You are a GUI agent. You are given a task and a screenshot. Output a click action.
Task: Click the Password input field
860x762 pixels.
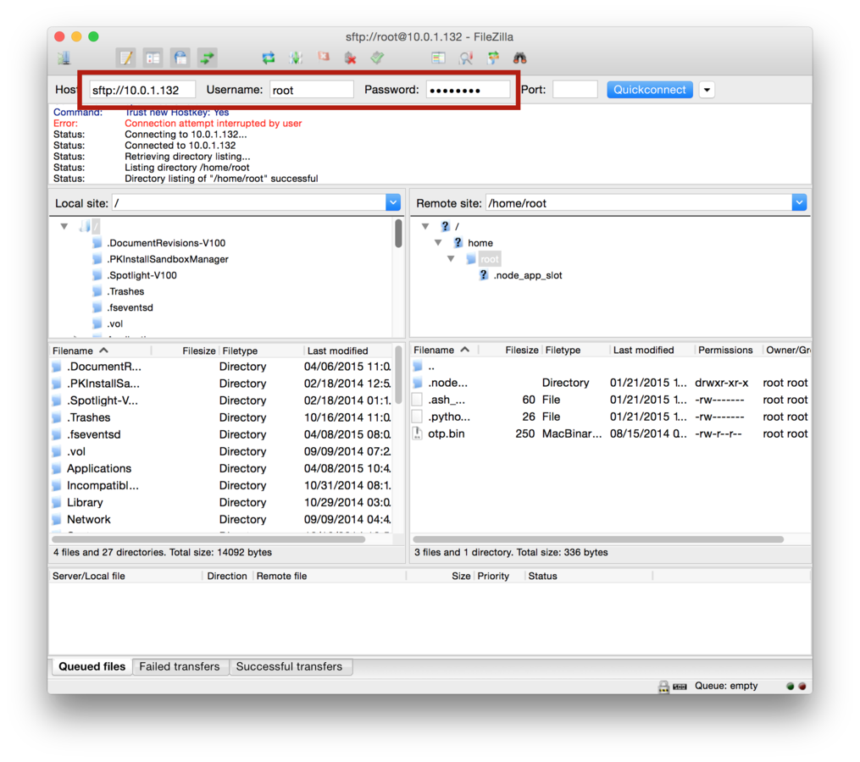pos(468,90)
